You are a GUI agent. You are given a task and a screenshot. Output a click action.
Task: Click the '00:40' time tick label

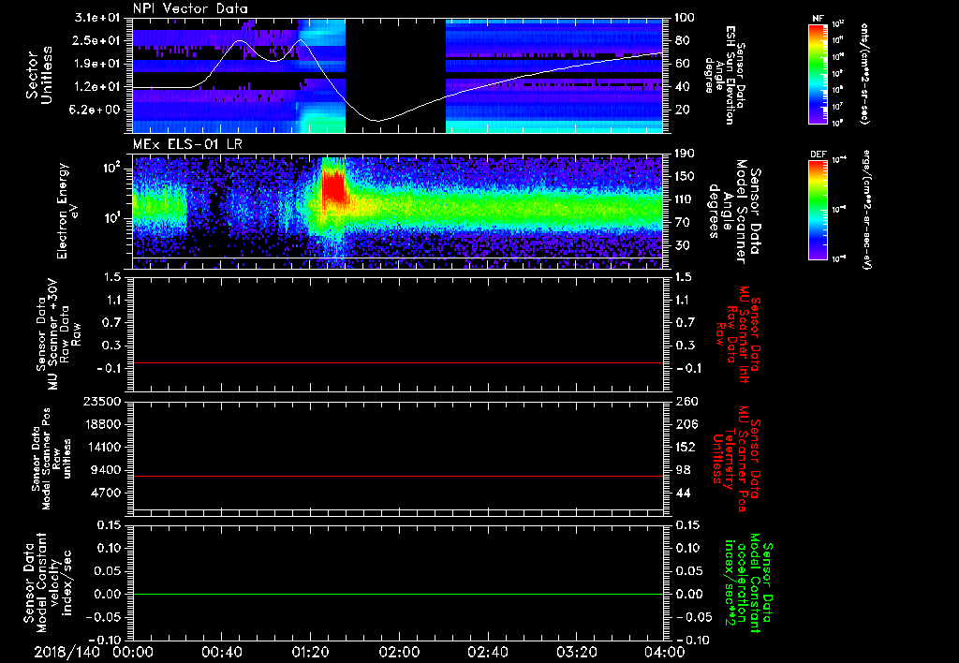tap(221, 652)
